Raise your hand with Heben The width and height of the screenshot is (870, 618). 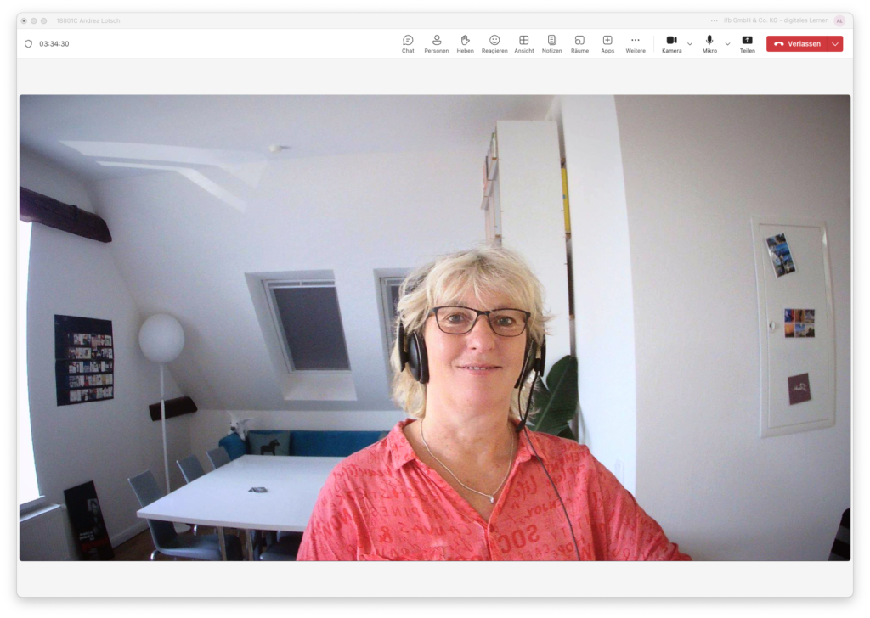pyautogui.click(x=465, y=44)
